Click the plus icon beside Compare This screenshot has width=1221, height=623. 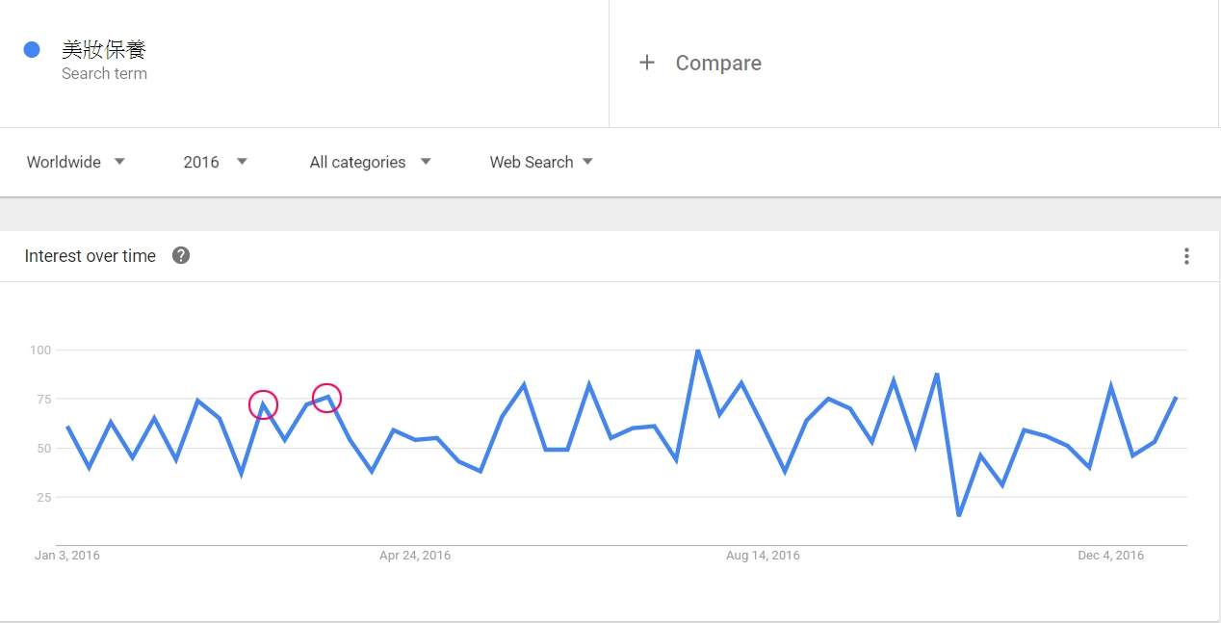coord(647,63)
